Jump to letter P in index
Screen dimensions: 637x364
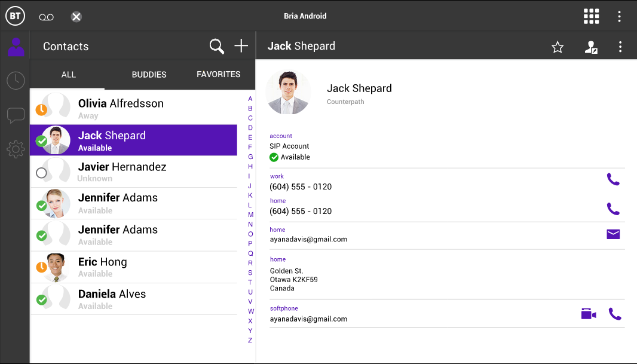coord(250,243)
